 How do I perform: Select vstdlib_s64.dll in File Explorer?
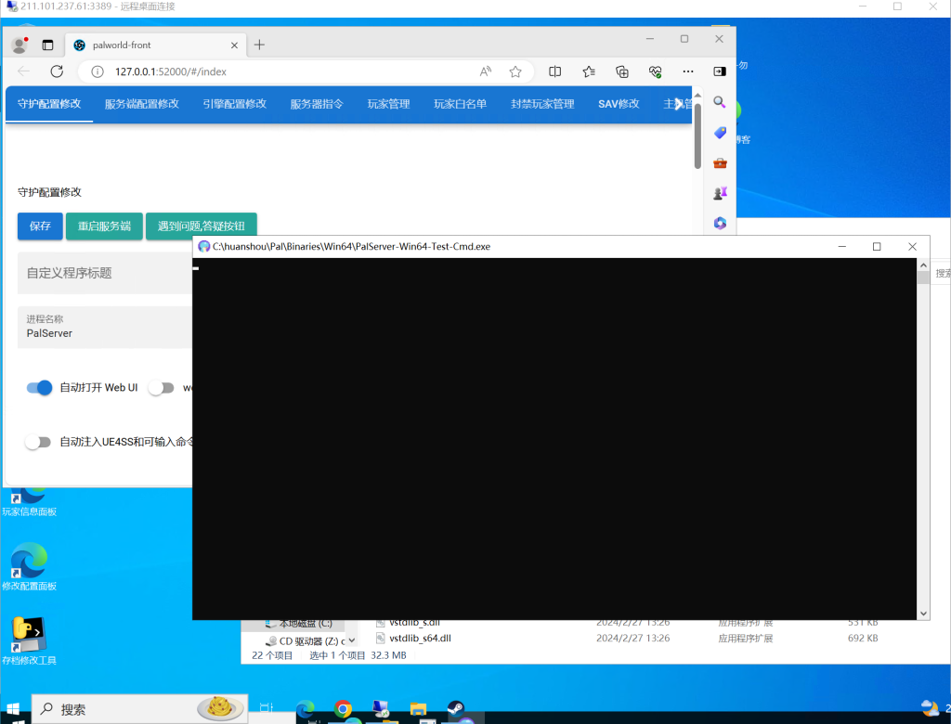pos(420,638)
